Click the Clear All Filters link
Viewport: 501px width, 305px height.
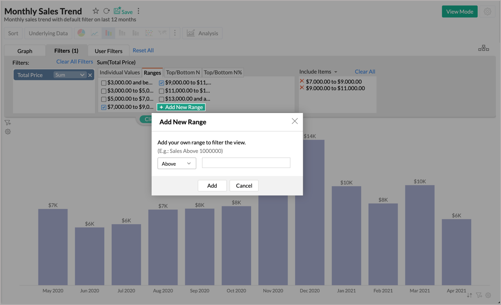coord(74,62)
